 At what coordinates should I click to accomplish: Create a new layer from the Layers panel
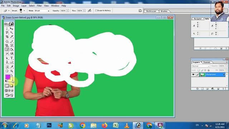[218, 89]
